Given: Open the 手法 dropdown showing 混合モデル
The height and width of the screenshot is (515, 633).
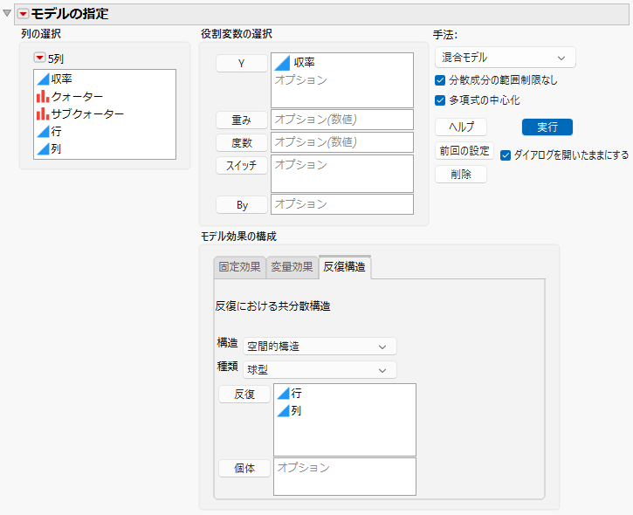Looking at the screenshot, I should pyautogui.click(x=505, y=58).
